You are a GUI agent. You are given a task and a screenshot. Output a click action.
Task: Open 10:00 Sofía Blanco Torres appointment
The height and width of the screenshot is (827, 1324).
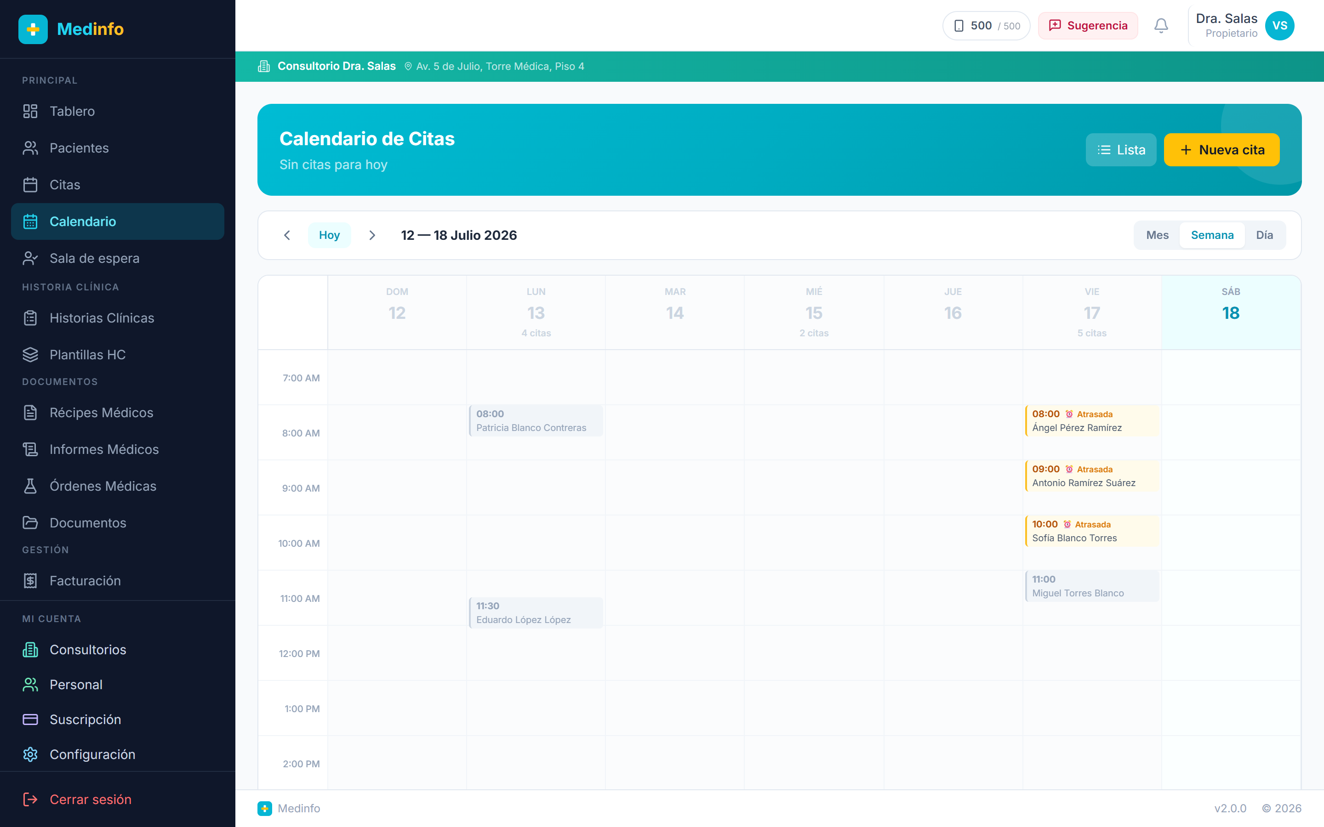tap(1091, 531)
